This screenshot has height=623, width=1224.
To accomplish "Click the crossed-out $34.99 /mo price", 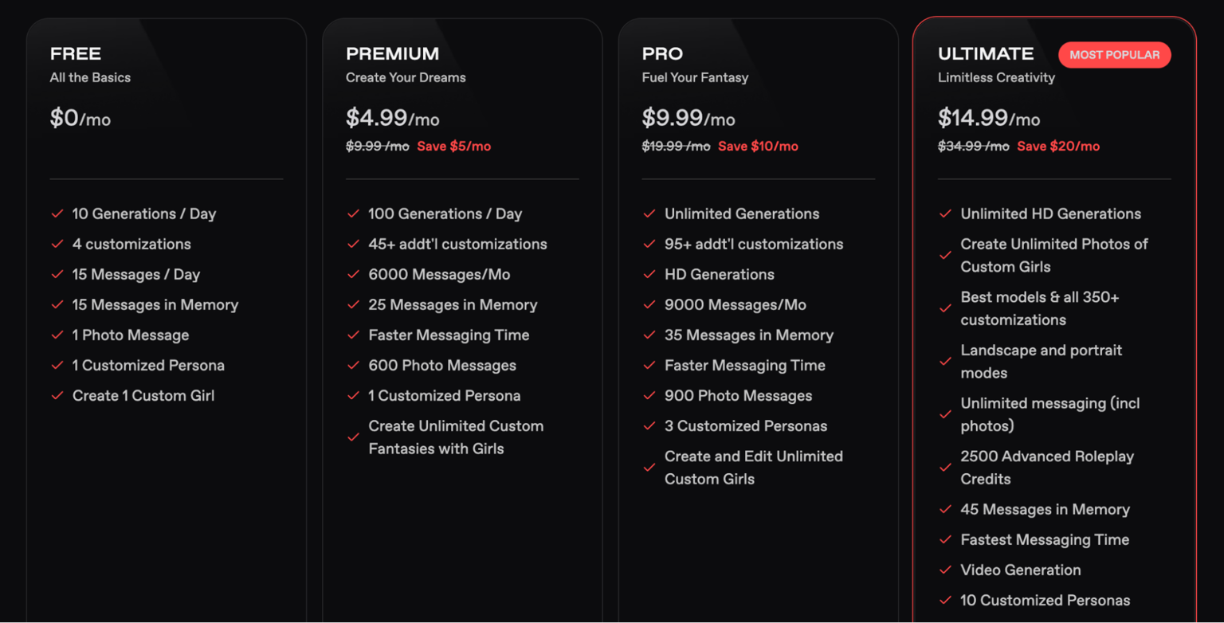I will pyautogui.click(x=973, y=147).
